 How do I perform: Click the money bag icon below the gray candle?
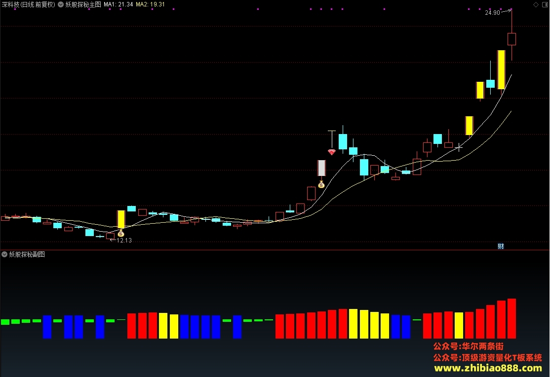321,184
